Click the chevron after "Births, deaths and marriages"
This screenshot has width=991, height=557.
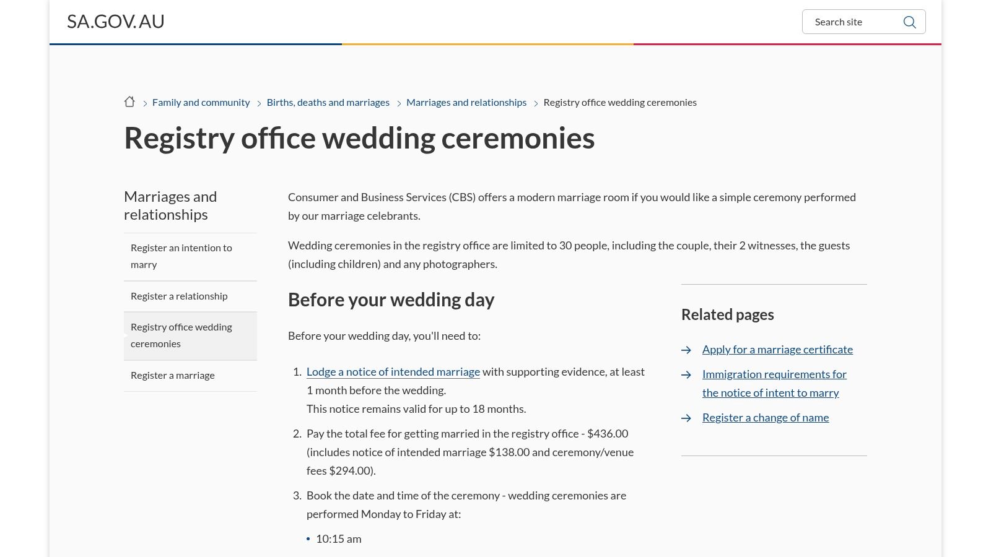398,103
